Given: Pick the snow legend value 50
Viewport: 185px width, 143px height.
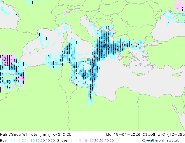Looking at the screenshot, I should (111, 141).
